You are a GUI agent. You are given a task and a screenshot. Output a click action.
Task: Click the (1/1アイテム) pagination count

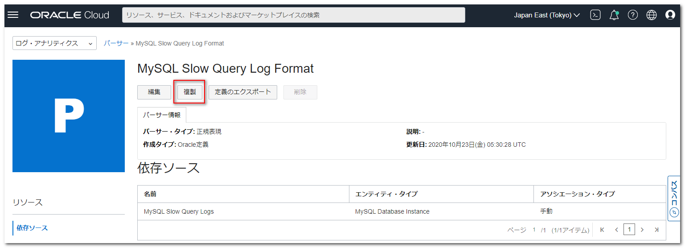click(x=570, y=230)
